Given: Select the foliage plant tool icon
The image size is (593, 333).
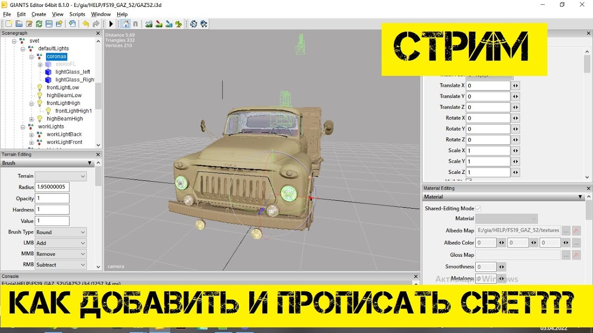Looking at the screenshot, I should pyautogui.click(x=179, y=24).
